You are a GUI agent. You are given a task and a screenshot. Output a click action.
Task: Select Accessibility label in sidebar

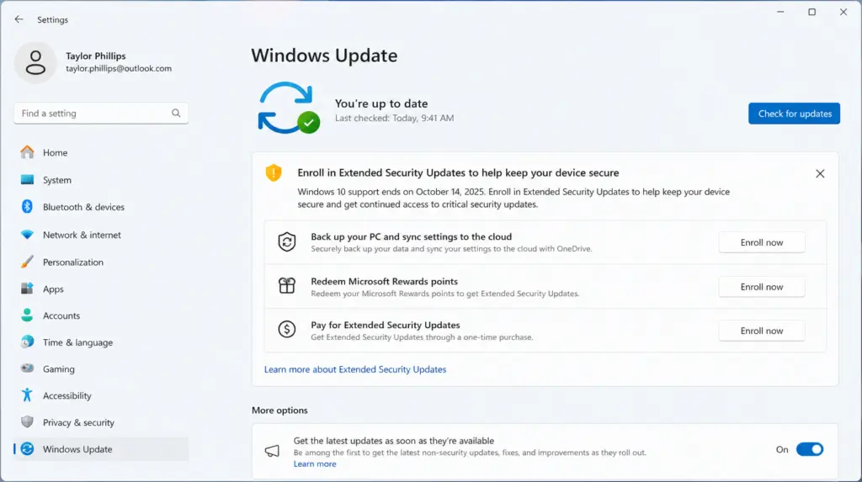pyautogui.click(x=67, y=395)
